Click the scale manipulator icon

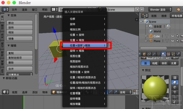[115, 92]
